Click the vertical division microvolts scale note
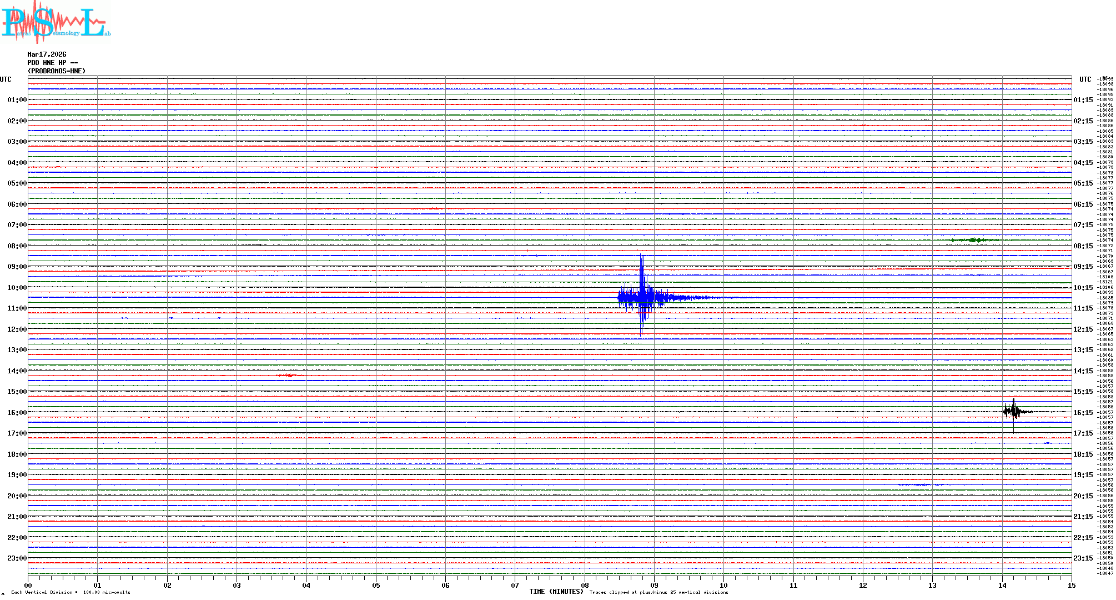This screenshot has width=1116, height=600. tap(71, 592)
